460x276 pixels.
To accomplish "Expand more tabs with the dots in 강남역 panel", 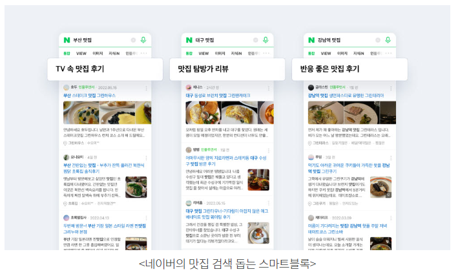I will [x=388, y=53].
